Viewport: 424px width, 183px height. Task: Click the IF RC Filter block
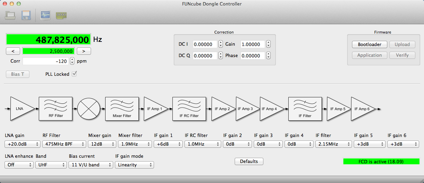tap(189, 109)
